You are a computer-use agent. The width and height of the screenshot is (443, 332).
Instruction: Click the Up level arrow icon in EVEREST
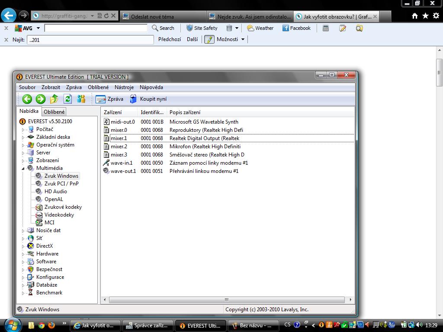click(54, 99)
